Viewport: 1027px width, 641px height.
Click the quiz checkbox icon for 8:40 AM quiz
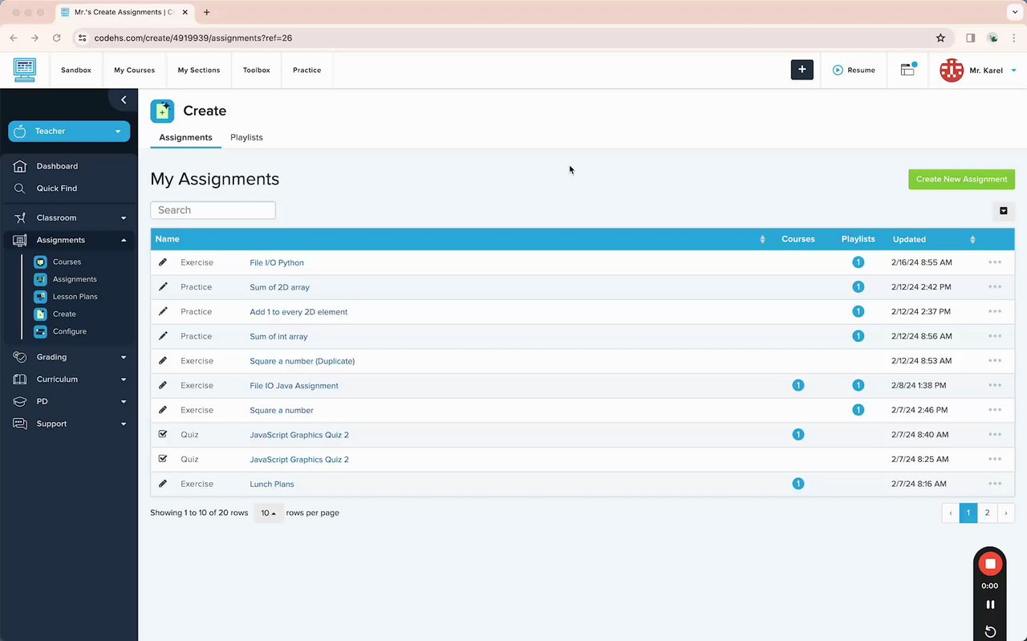pyautogui.click(x=163, y=434)
